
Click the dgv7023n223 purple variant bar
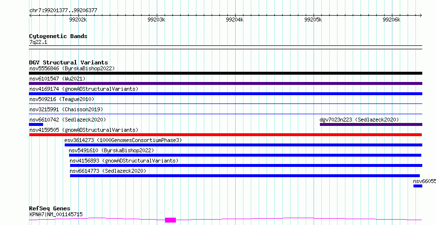click(371, 124)
